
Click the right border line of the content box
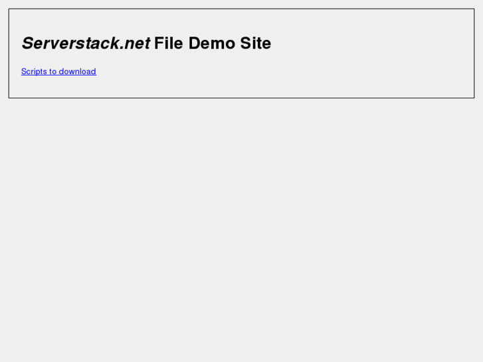tap(474, 53)
